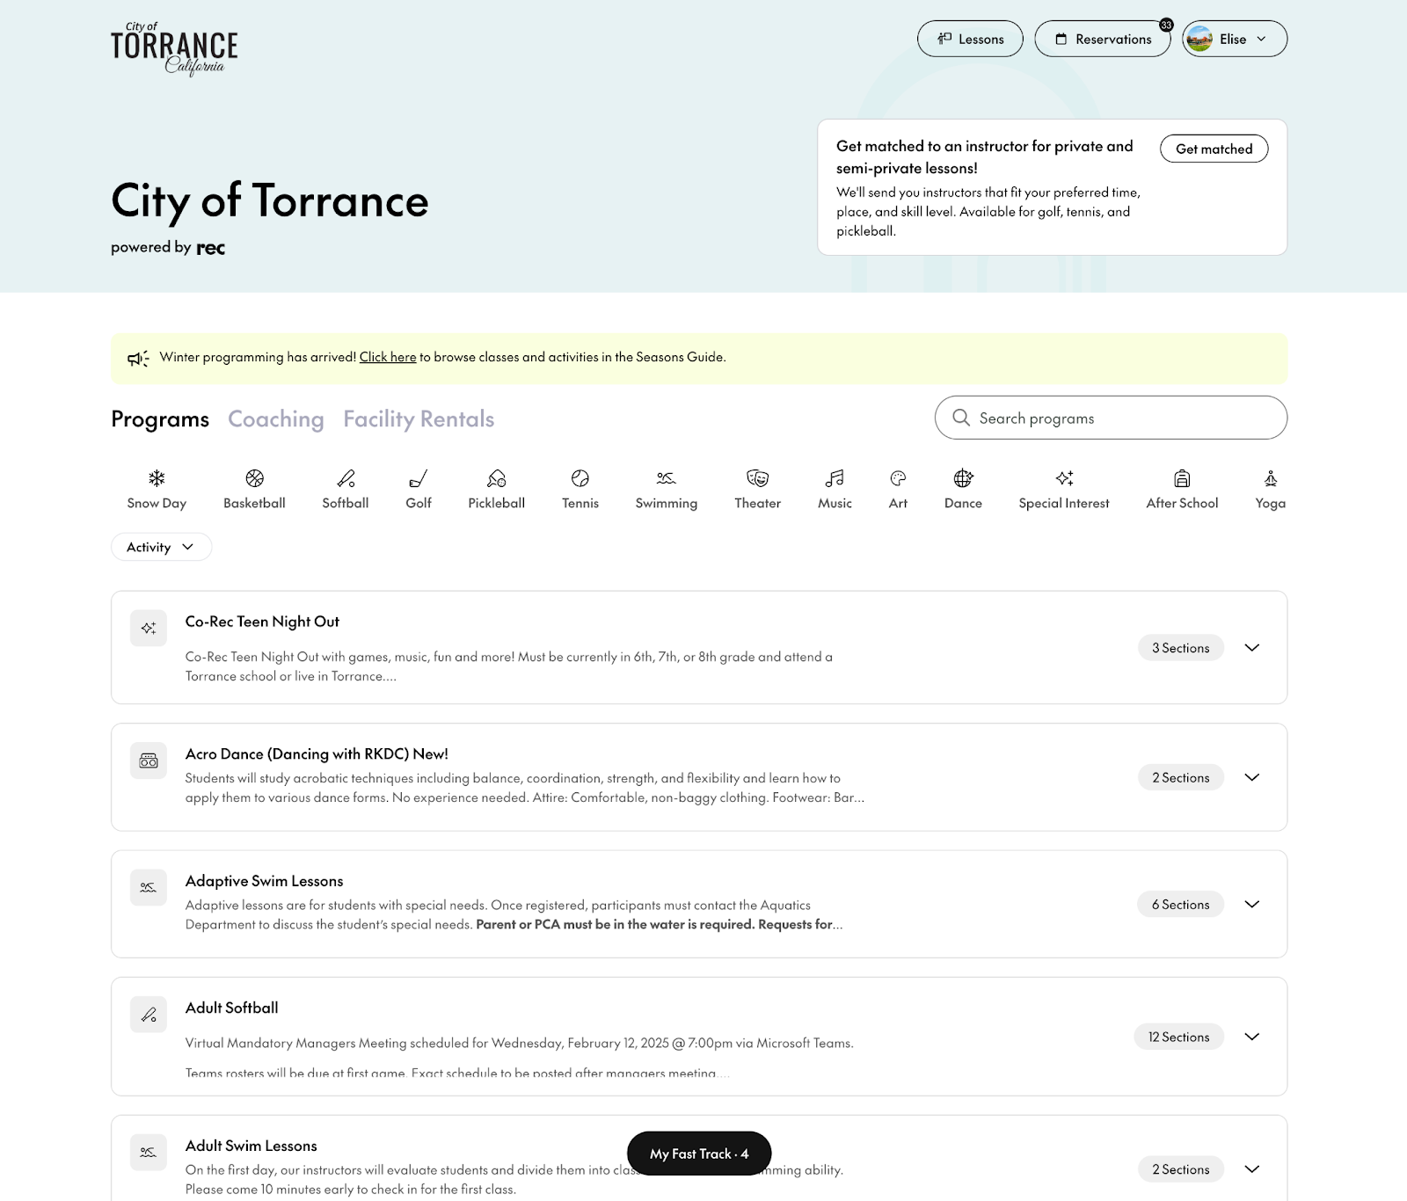Click the 3 Sections badge
The image size is (1407, 1201).
(x=1181, y=648)
